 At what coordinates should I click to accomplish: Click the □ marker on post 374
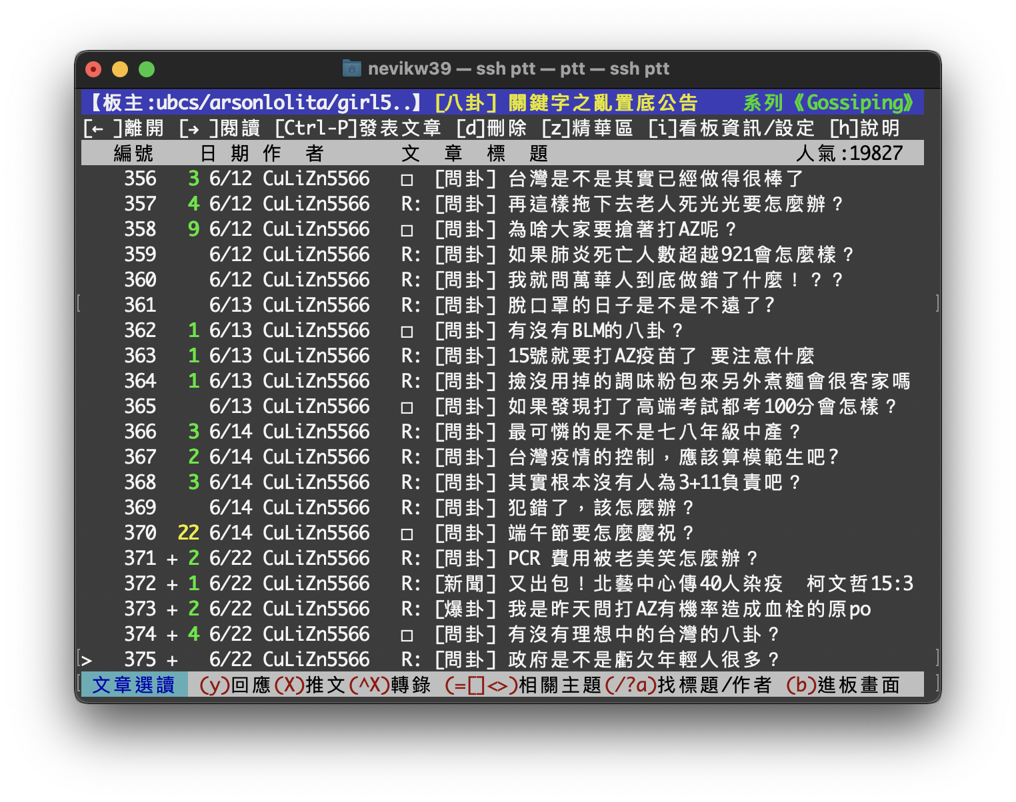pyautogui.click(x=407, y=635)
